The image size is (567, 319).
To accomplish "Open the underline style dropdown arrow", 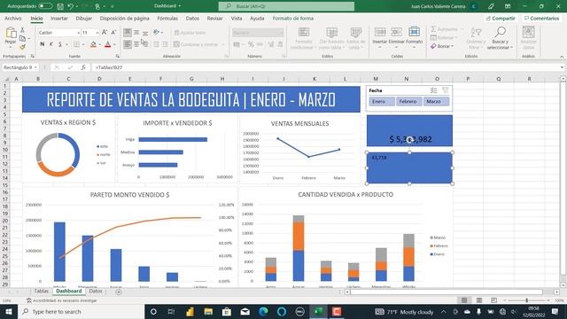I will pos(66,44).
